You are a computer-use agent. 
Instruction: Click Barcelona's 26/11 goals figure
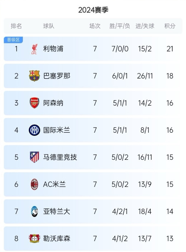point(145,76)
